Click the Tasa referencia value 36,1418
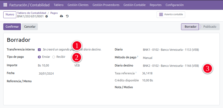 pyautogui.click(x=147, y=73)
